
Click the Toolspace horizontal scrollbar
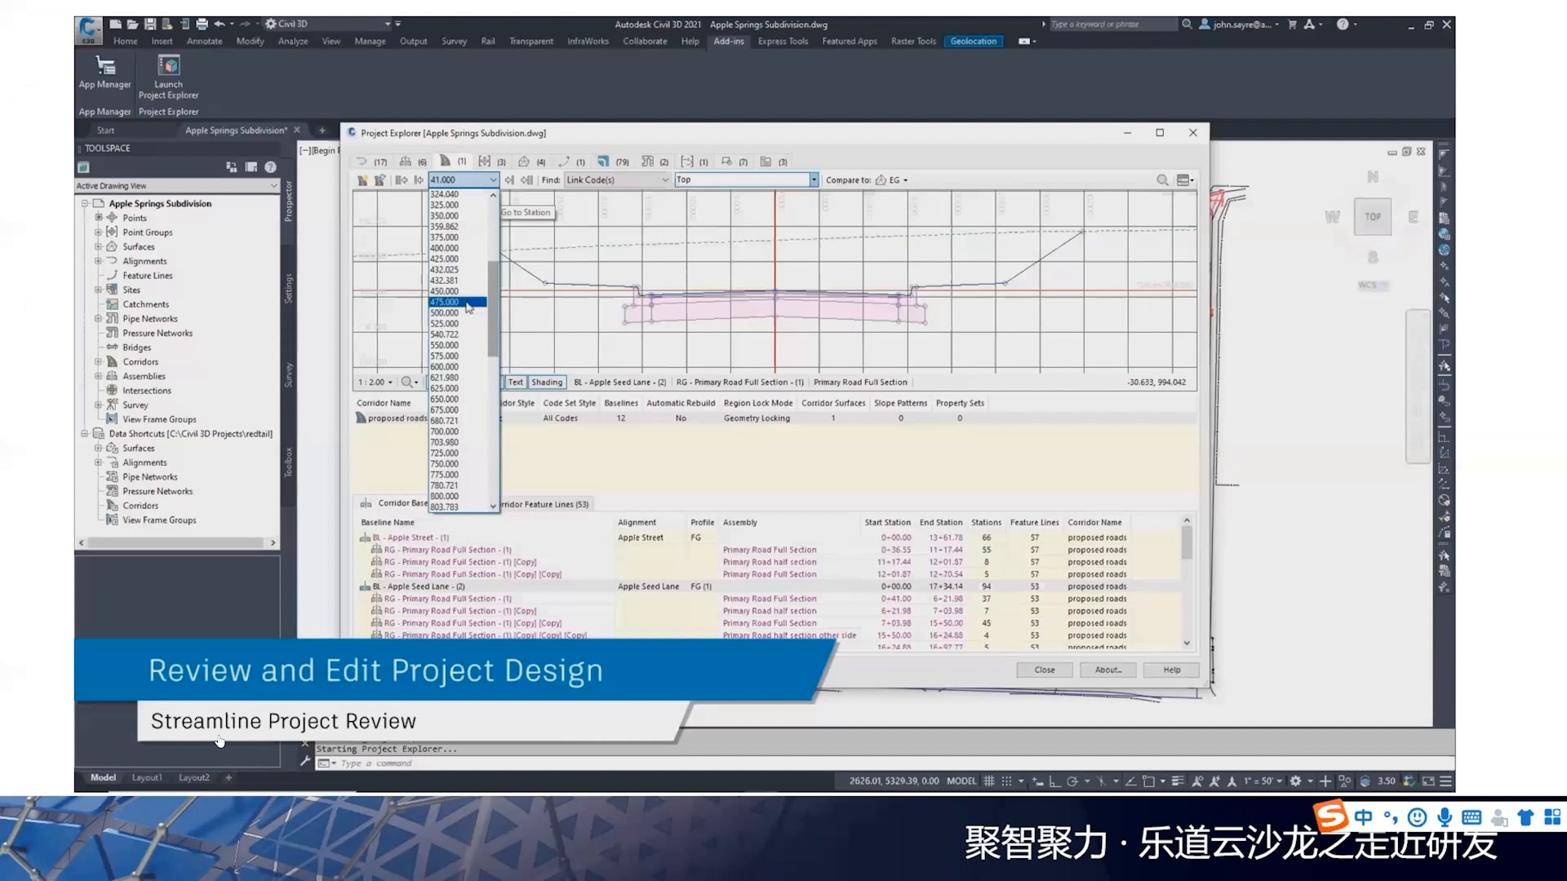(x=177, y=542)
